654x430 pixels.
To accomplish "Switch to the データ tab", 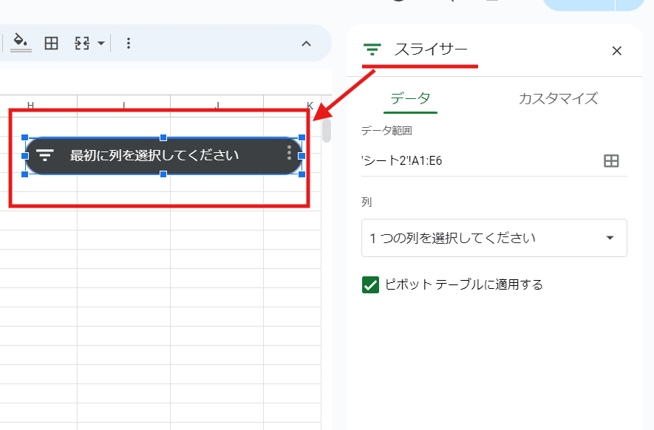I will coord(411,98).
